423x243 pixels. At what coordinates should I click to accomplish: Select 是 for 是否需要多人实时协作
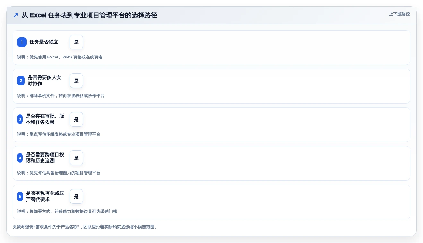(76, 81)
